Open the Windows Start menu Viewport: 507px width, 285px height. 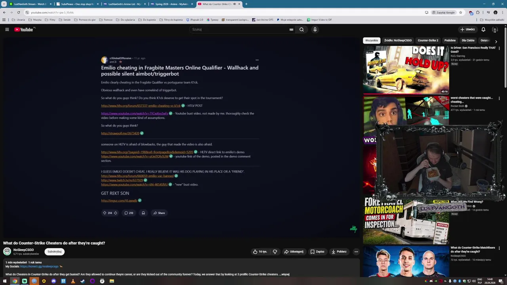point(5,281)
